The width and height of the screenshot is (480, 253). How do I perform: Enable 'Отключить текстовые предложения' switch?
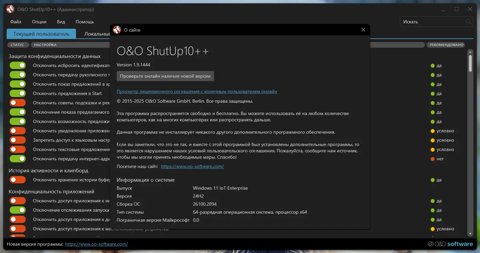coord(18,150)
